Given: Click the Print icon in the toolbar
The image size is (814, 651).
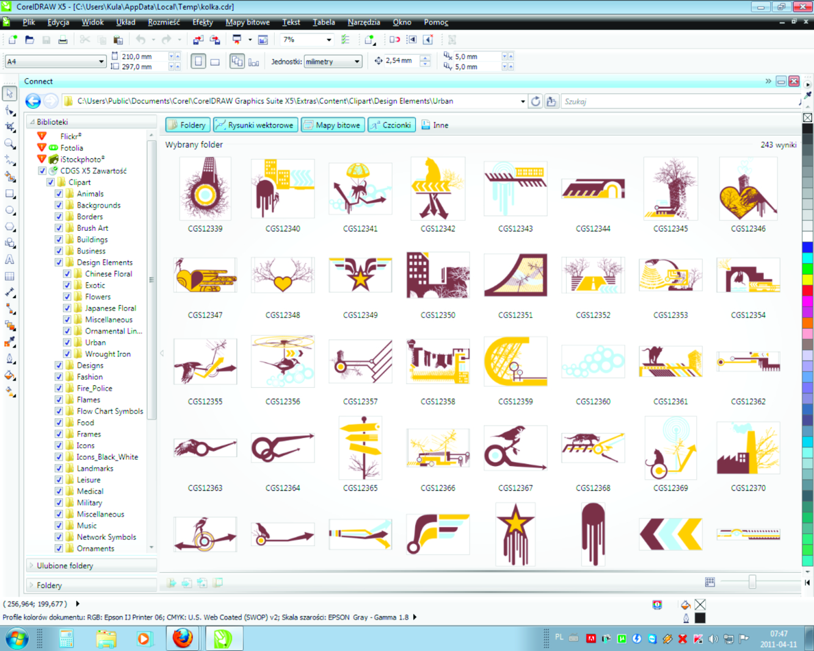Looking at the screenshot, I should (x=63, y=40).
